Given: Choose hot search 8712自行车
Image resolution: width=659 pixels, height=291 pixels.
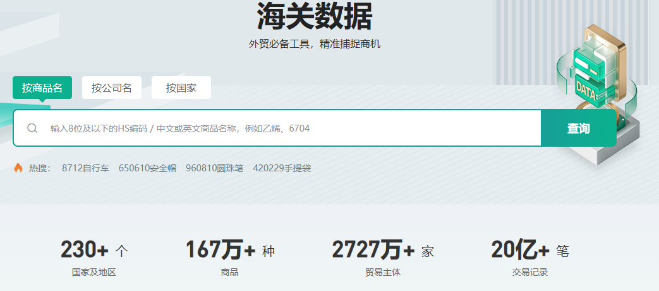Looking at the screenshot, I should point(85,168).
